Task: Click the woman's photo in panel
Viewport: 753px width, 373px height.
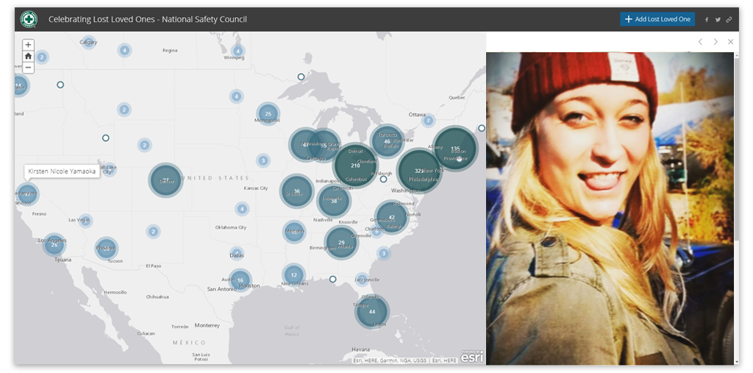Action: [610, 208]
